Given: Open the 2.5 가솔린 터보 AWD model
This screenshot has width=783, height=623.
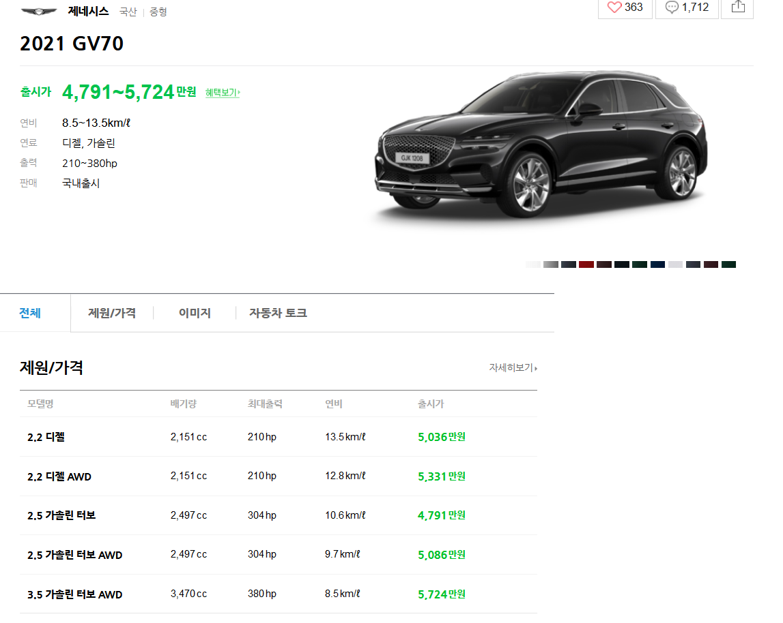Looking at the screenshot, I should [75, 555].
